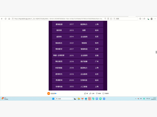The height and width of the screenshot is (117, 157).
Task: Open the browser home page
Action: (9, 19)
